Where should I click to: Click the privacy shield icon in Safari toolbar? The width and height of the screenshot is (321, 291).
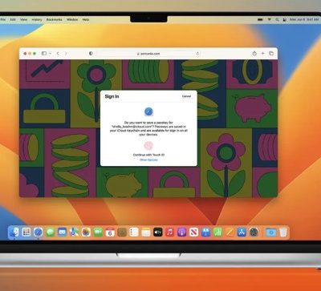tap(91, 54)
